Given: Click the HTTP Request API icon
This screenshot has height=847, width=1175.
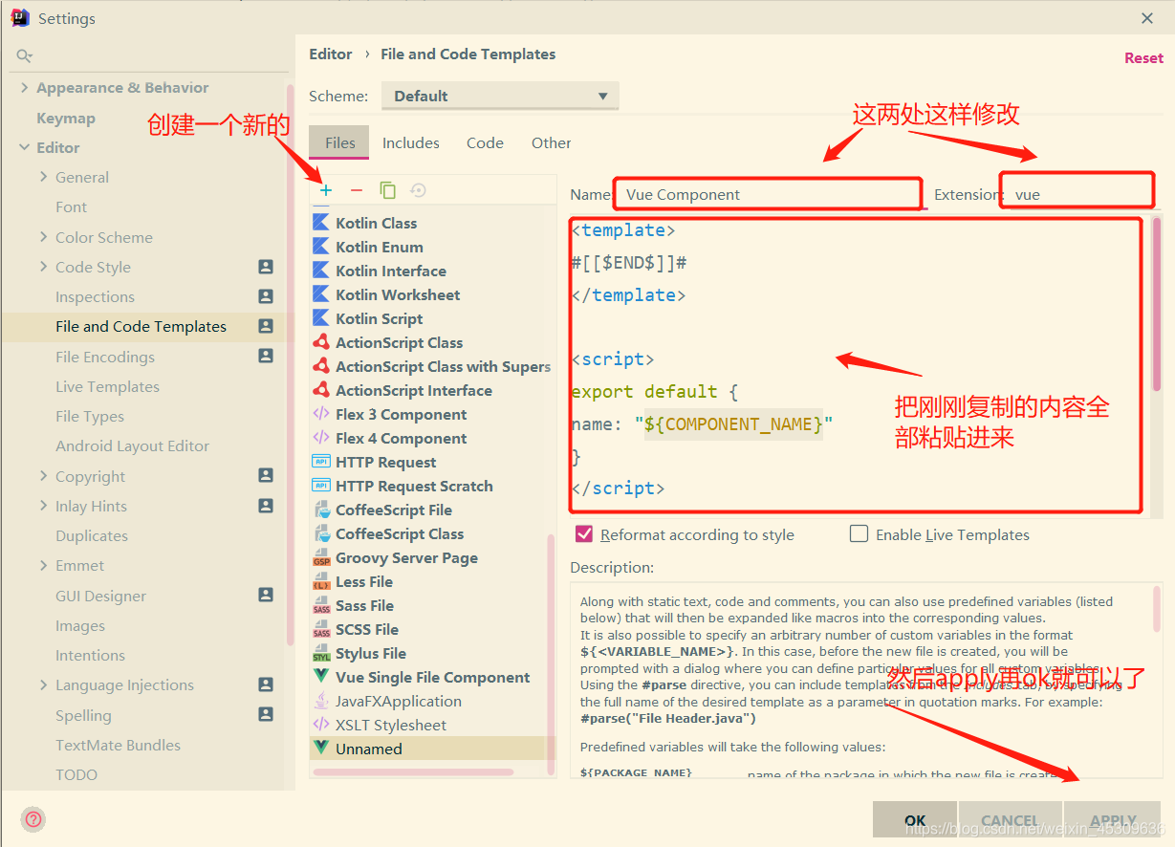Looking at the screenshot, I should click(x=321, y=462).
